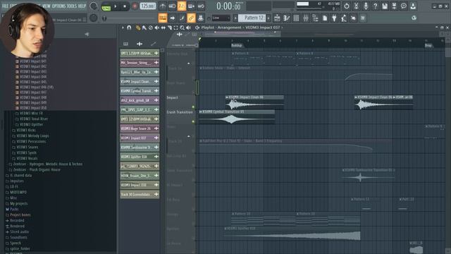Open the Line snap dropdown
451x254 pixels.
pyautogui.click(x=221, y=18)
